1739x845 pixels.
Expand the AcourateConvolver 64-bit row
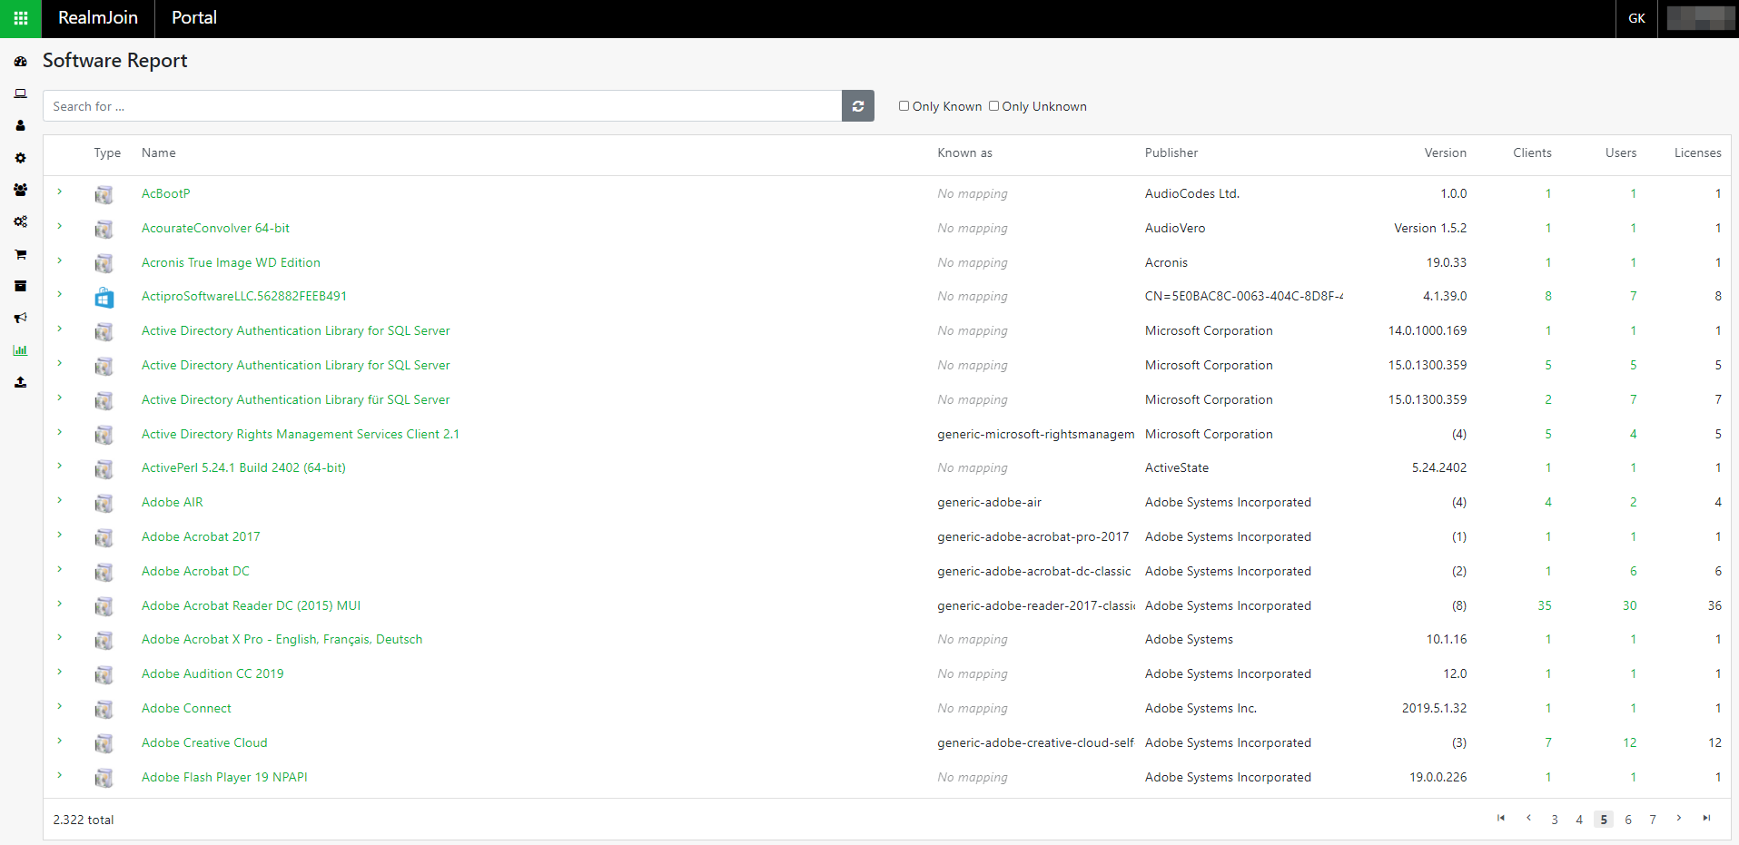tap(60, 227)
